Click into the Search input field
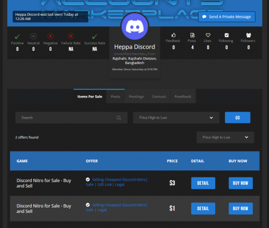Viewport: 269px width, 228px height. click(72, 118)
